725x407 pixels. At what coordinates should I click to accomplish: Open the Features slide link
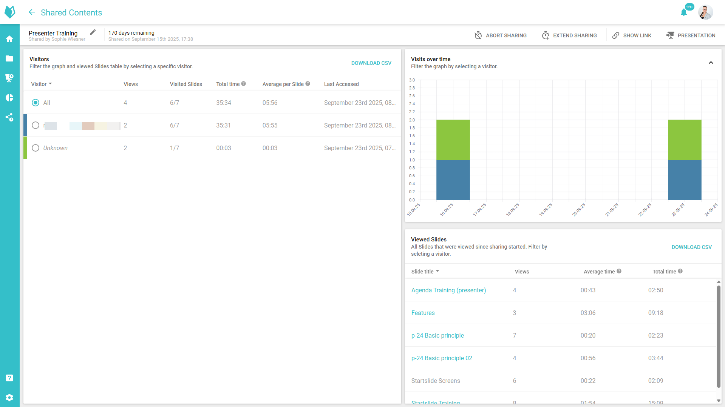point(423,313)
